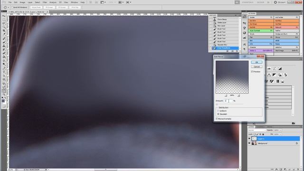Open the Arrange Documents dropdown
The height and width of the screenshot is (171, 304).
coord(122,2)
